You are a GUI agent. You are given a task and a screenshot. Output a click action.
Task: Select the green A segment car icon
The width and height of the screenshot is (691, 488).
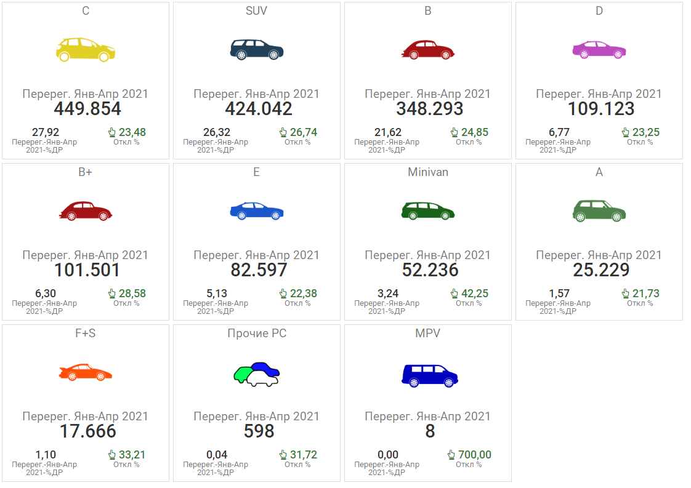point(599,210)
